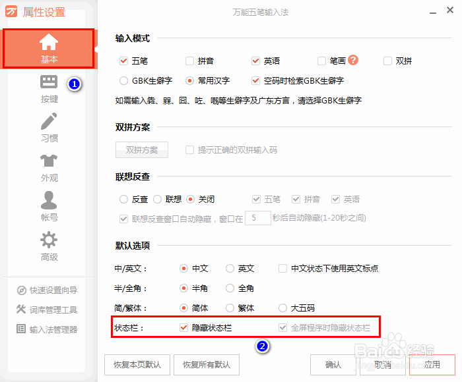The height and width of the screenshot is (382, 462).
Task: Select 英文 as default language
Action: [230, 269]
